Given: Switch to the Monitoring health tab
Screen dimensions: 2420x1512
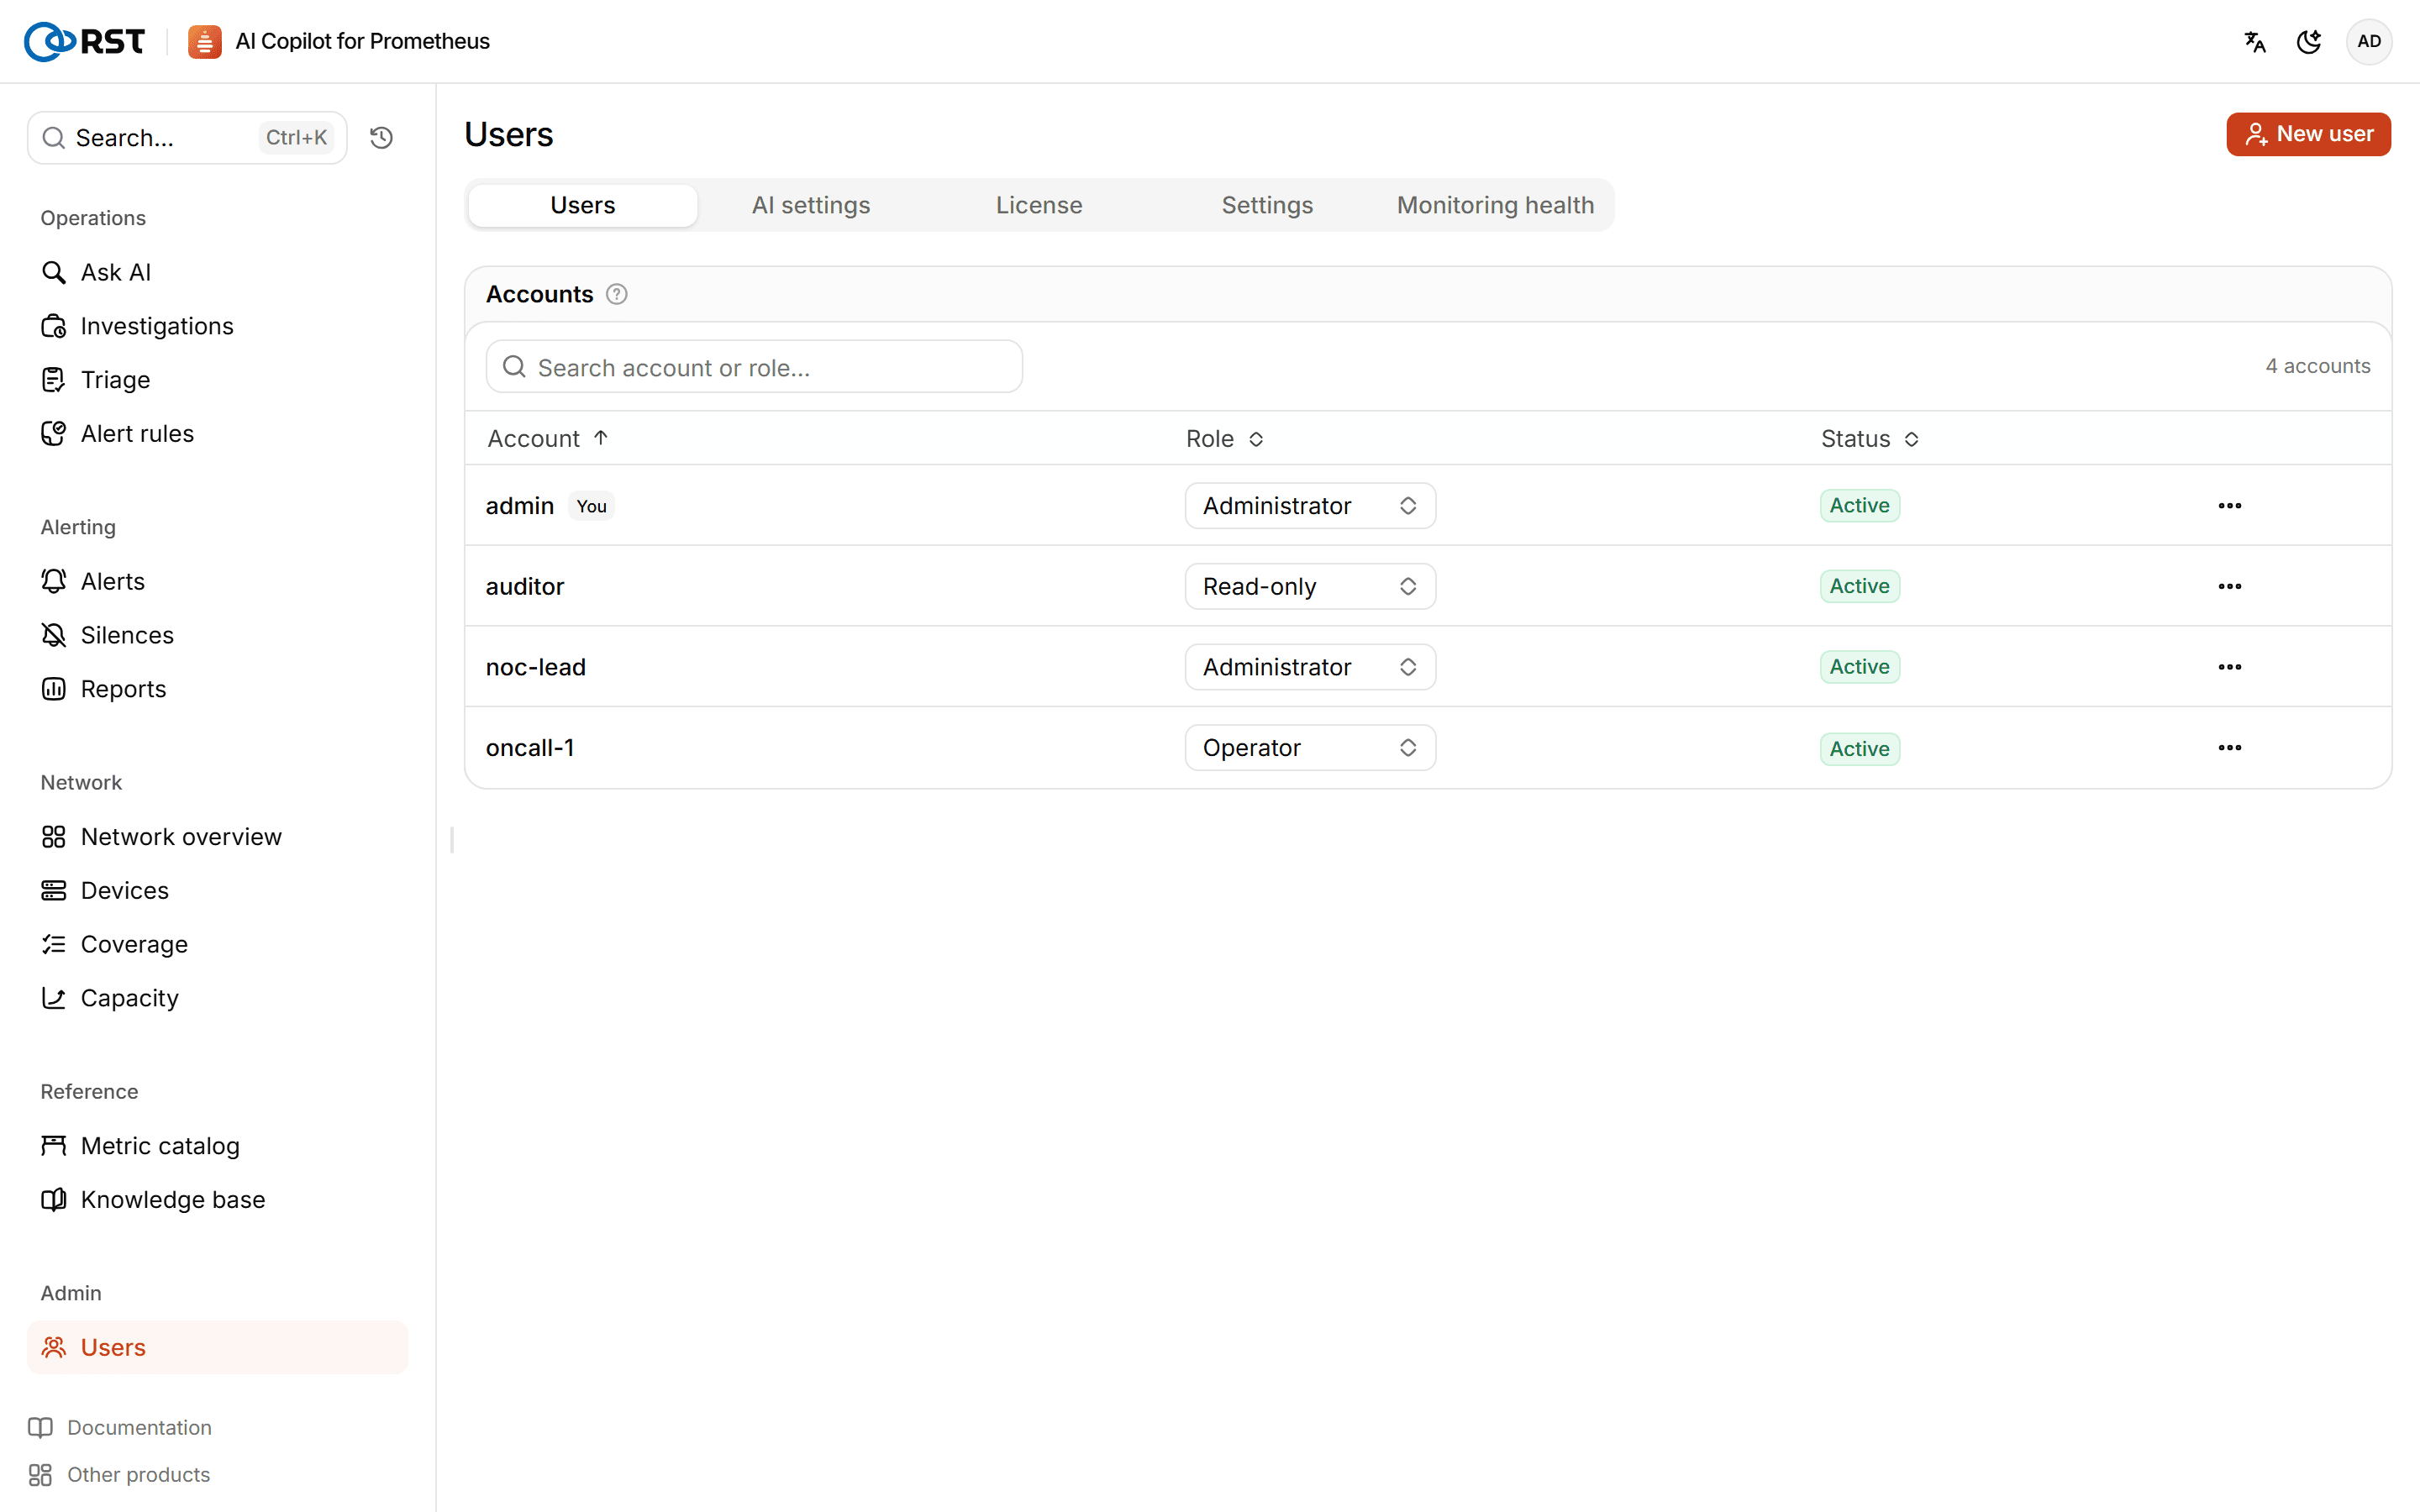Looking at the screenshot, I should [x=1495, y=205].
